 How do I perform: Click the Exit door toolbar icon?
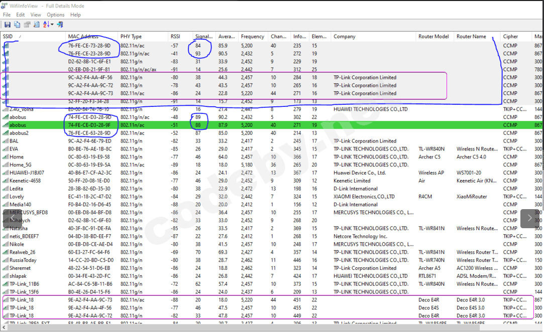pos(60,25)
